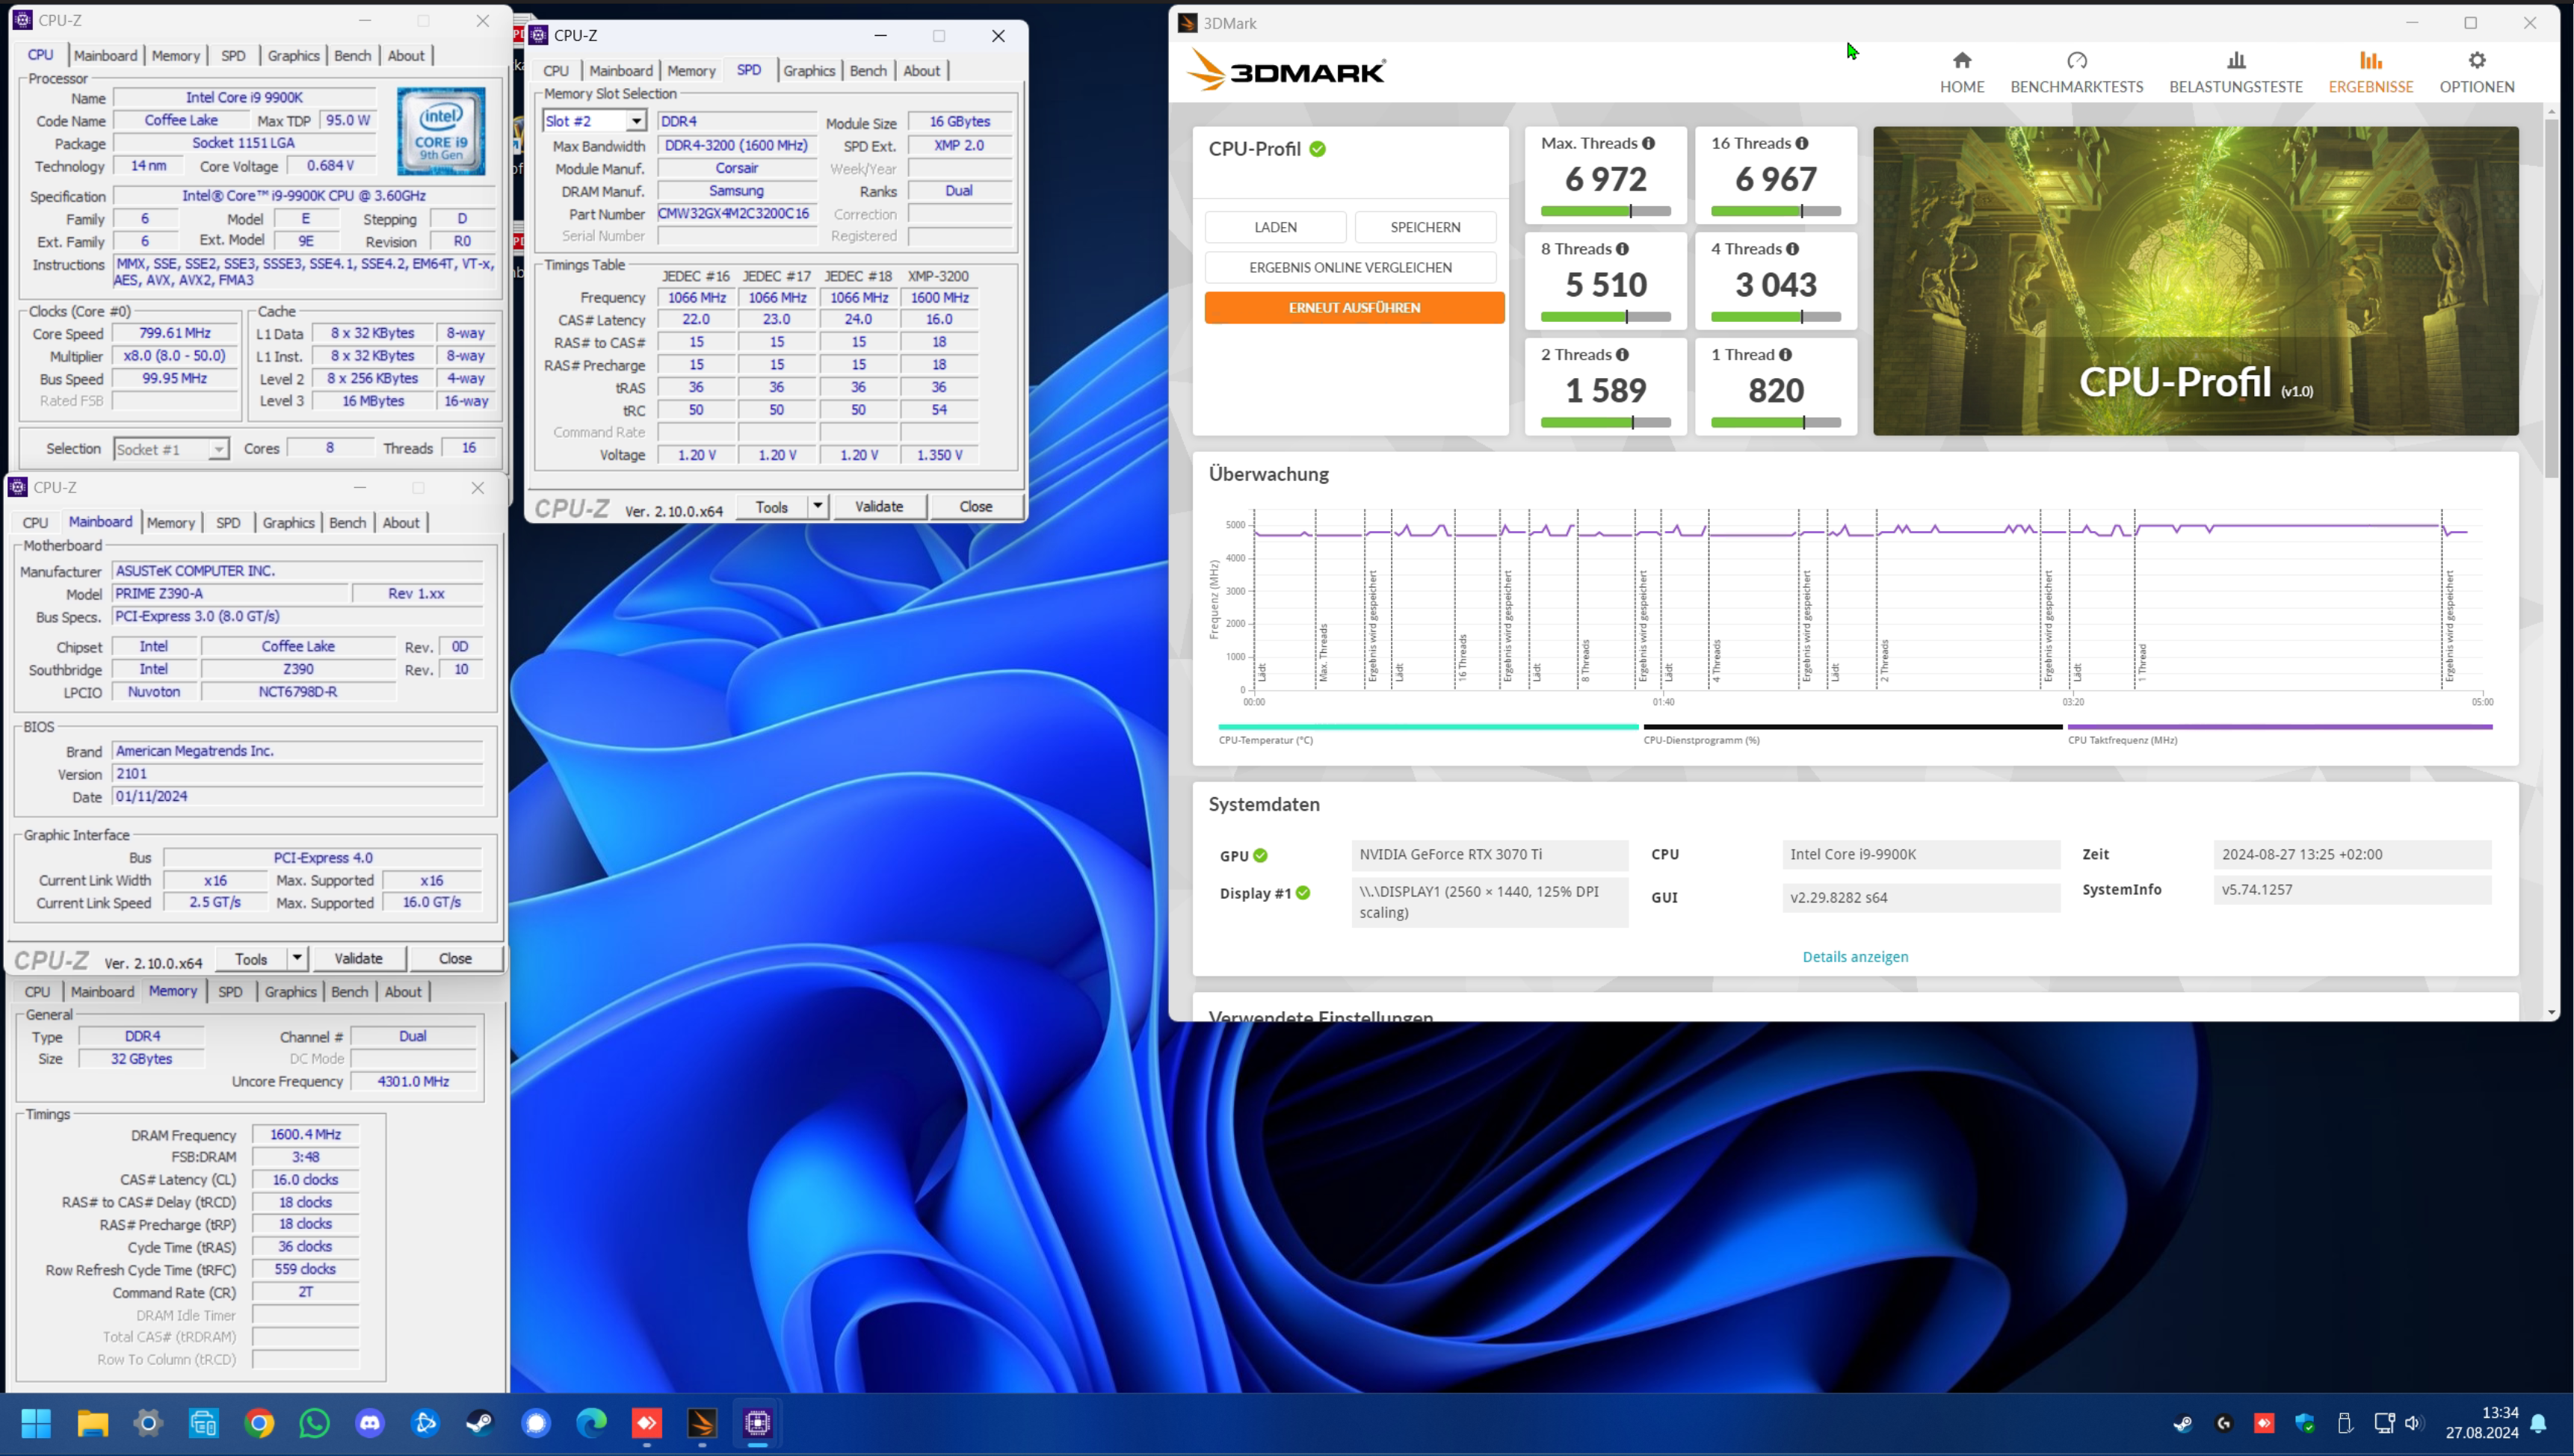2574x1456 pixels.
Task: Click the 1 Thread score bar
Action: (1775, 422)
